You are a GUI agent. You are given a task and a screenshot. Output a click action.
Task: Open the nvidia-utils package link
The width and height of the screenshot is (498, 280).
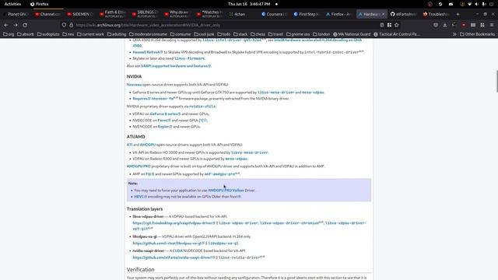(202, 107)
